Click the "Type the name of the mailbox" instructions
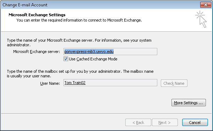213x131 pixels. tap(80, 73)
